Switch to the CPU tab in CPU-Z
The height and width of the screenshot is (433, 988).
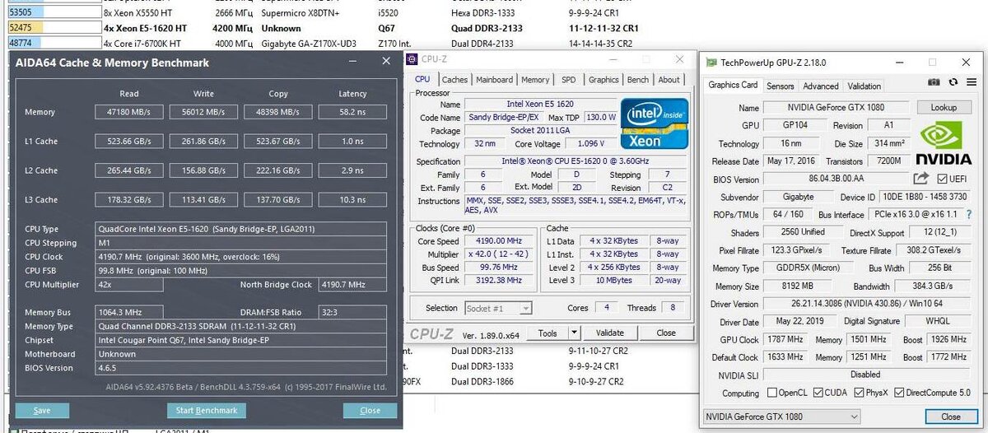coord(422,80)
